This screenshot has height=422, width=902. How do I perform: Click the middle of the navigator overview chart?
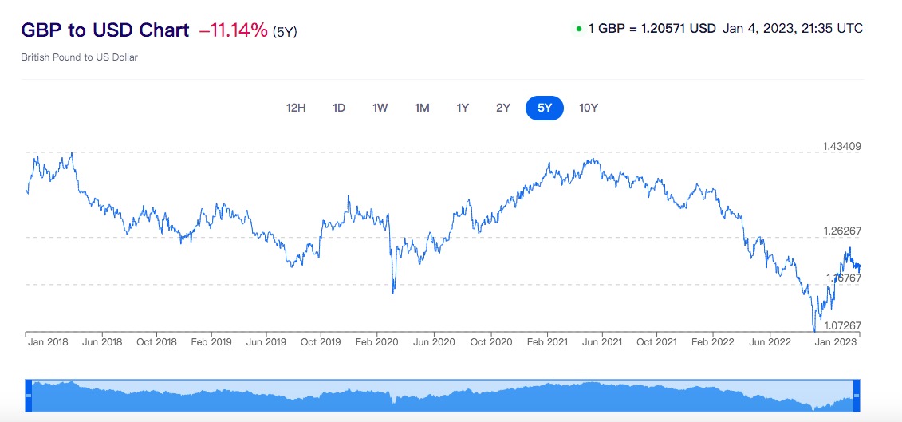[x=442, y=396]
